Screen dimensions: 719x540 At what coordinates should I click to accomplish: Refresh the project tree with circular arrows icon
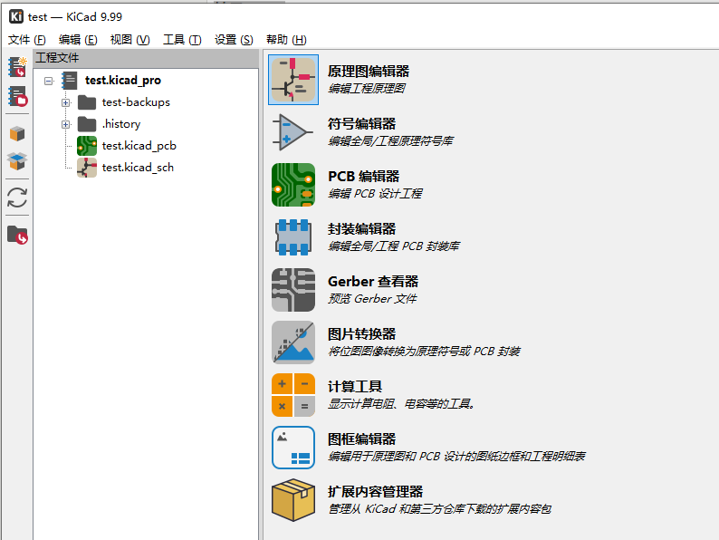[x=17, y=198]
